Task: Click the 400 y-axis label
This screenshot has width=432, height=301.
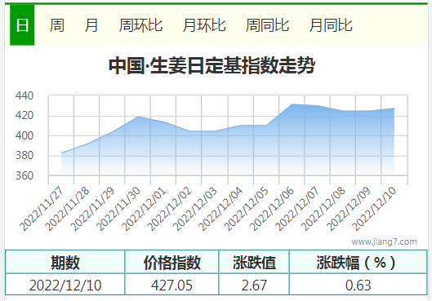Action: pos(24,135)
